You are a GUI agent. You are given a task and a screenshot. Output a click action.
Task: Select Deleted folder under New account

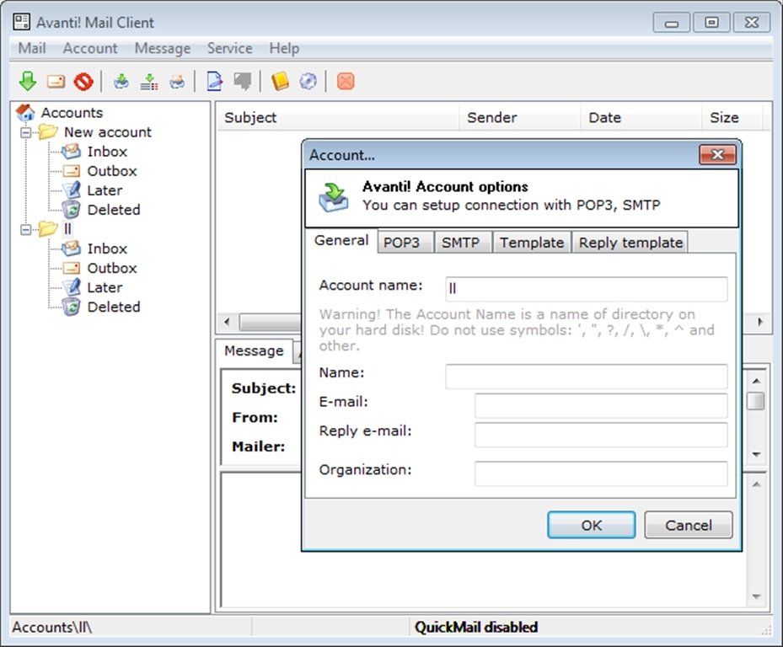(113, 210)
